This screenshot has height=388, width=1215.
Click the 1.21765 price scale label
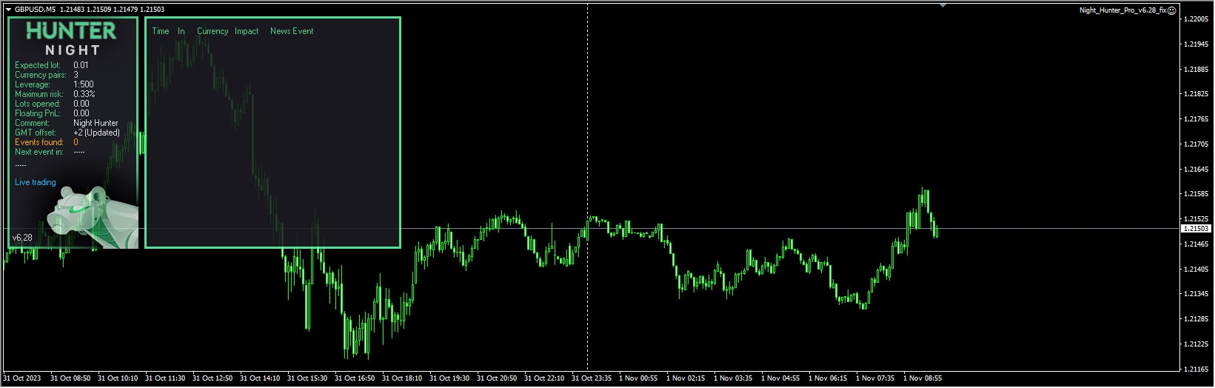[1196, 119]
